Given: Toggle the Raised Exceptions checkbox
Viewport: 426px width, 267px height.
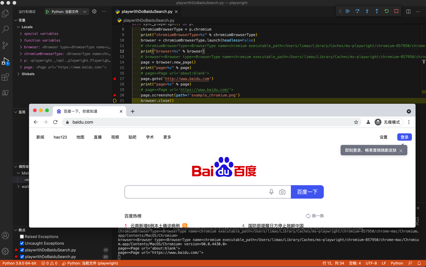Looking at the screenshot, I should point(22,237).
